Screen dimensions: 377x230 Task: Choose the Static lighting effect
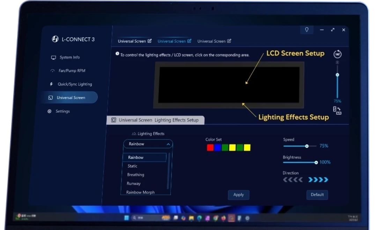pyautogui.click(x=133, y=166)
